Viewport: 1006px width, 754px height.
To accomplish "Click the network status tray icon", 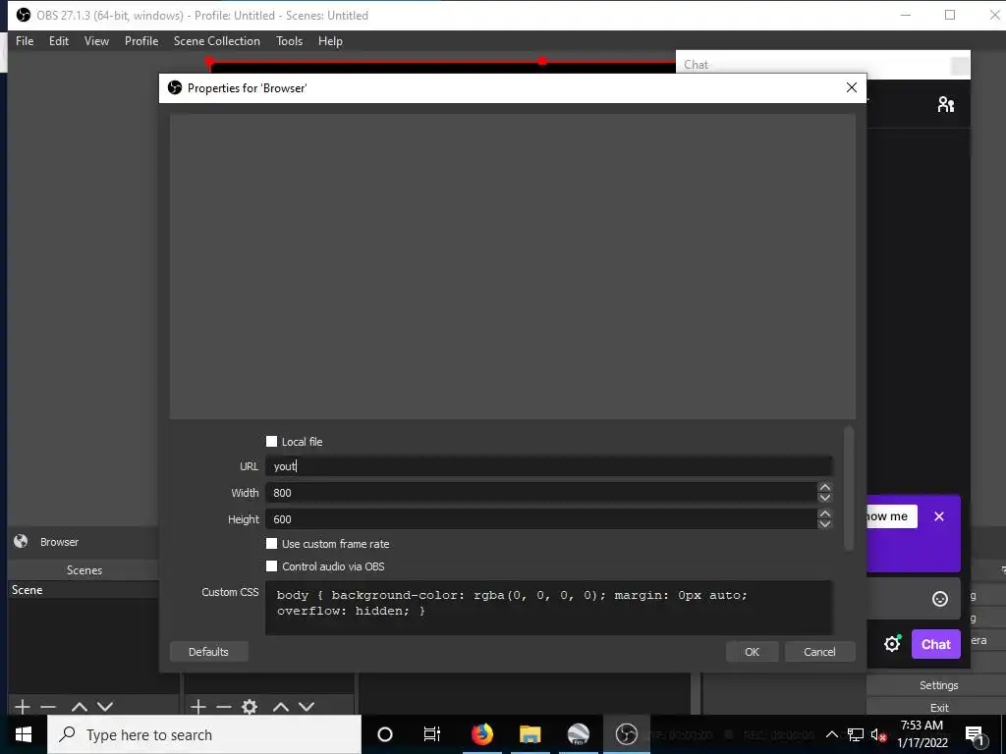I will pos(856,734).
